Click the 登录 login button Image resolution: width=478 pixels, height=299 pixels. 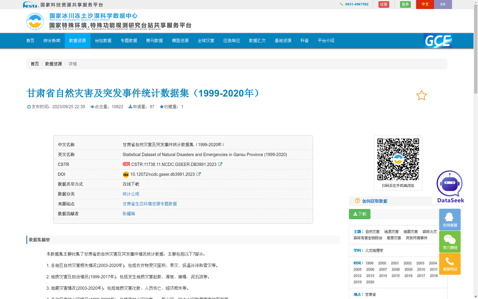point(405,4)
